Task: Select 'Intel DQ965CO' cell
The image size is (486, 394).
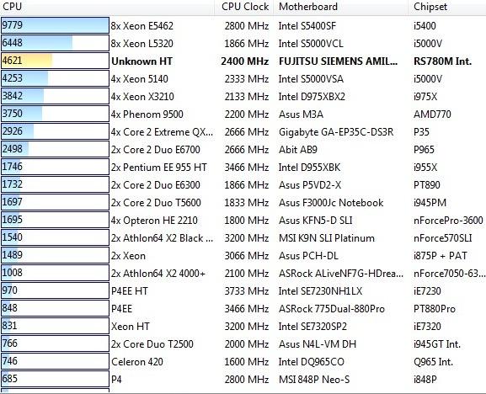Action: pyautogui.click(x=312, y=361)
